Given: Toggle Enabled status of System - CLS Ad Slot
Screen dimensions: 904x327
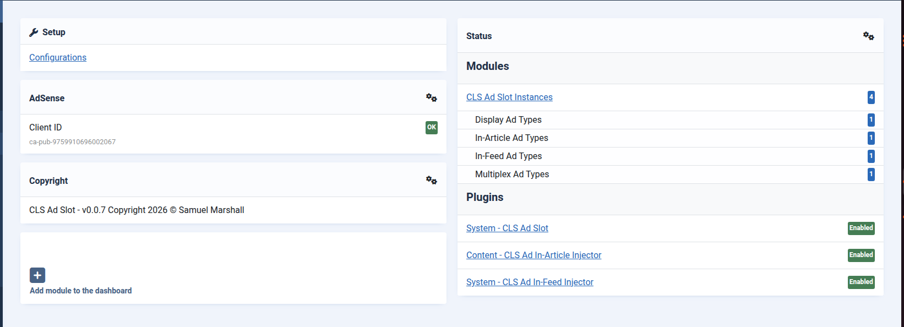Looking at the screenshot, I should (x=861, y=228).
